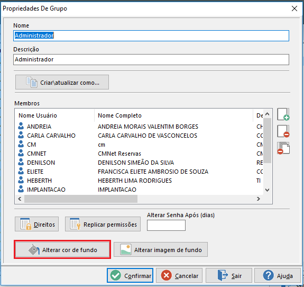Screen dimensions: 304x287
Task: Click Replicar permissões button
Action: click(x=103, y=224)
